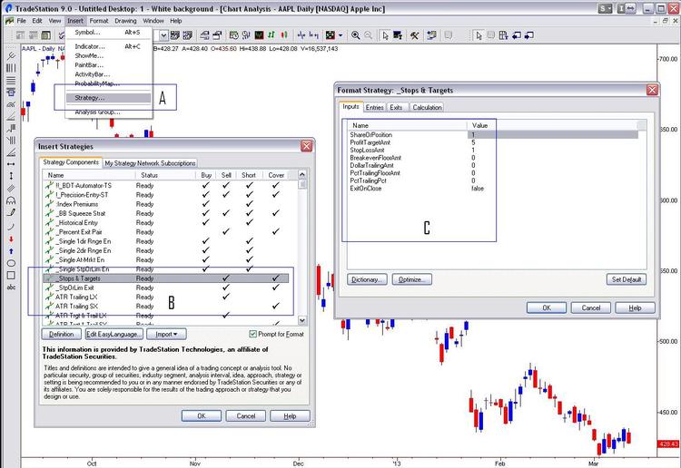Screen dimensions: 681x468
Task: Switch to the Calculation tab
Action: (x=427, y=107)
